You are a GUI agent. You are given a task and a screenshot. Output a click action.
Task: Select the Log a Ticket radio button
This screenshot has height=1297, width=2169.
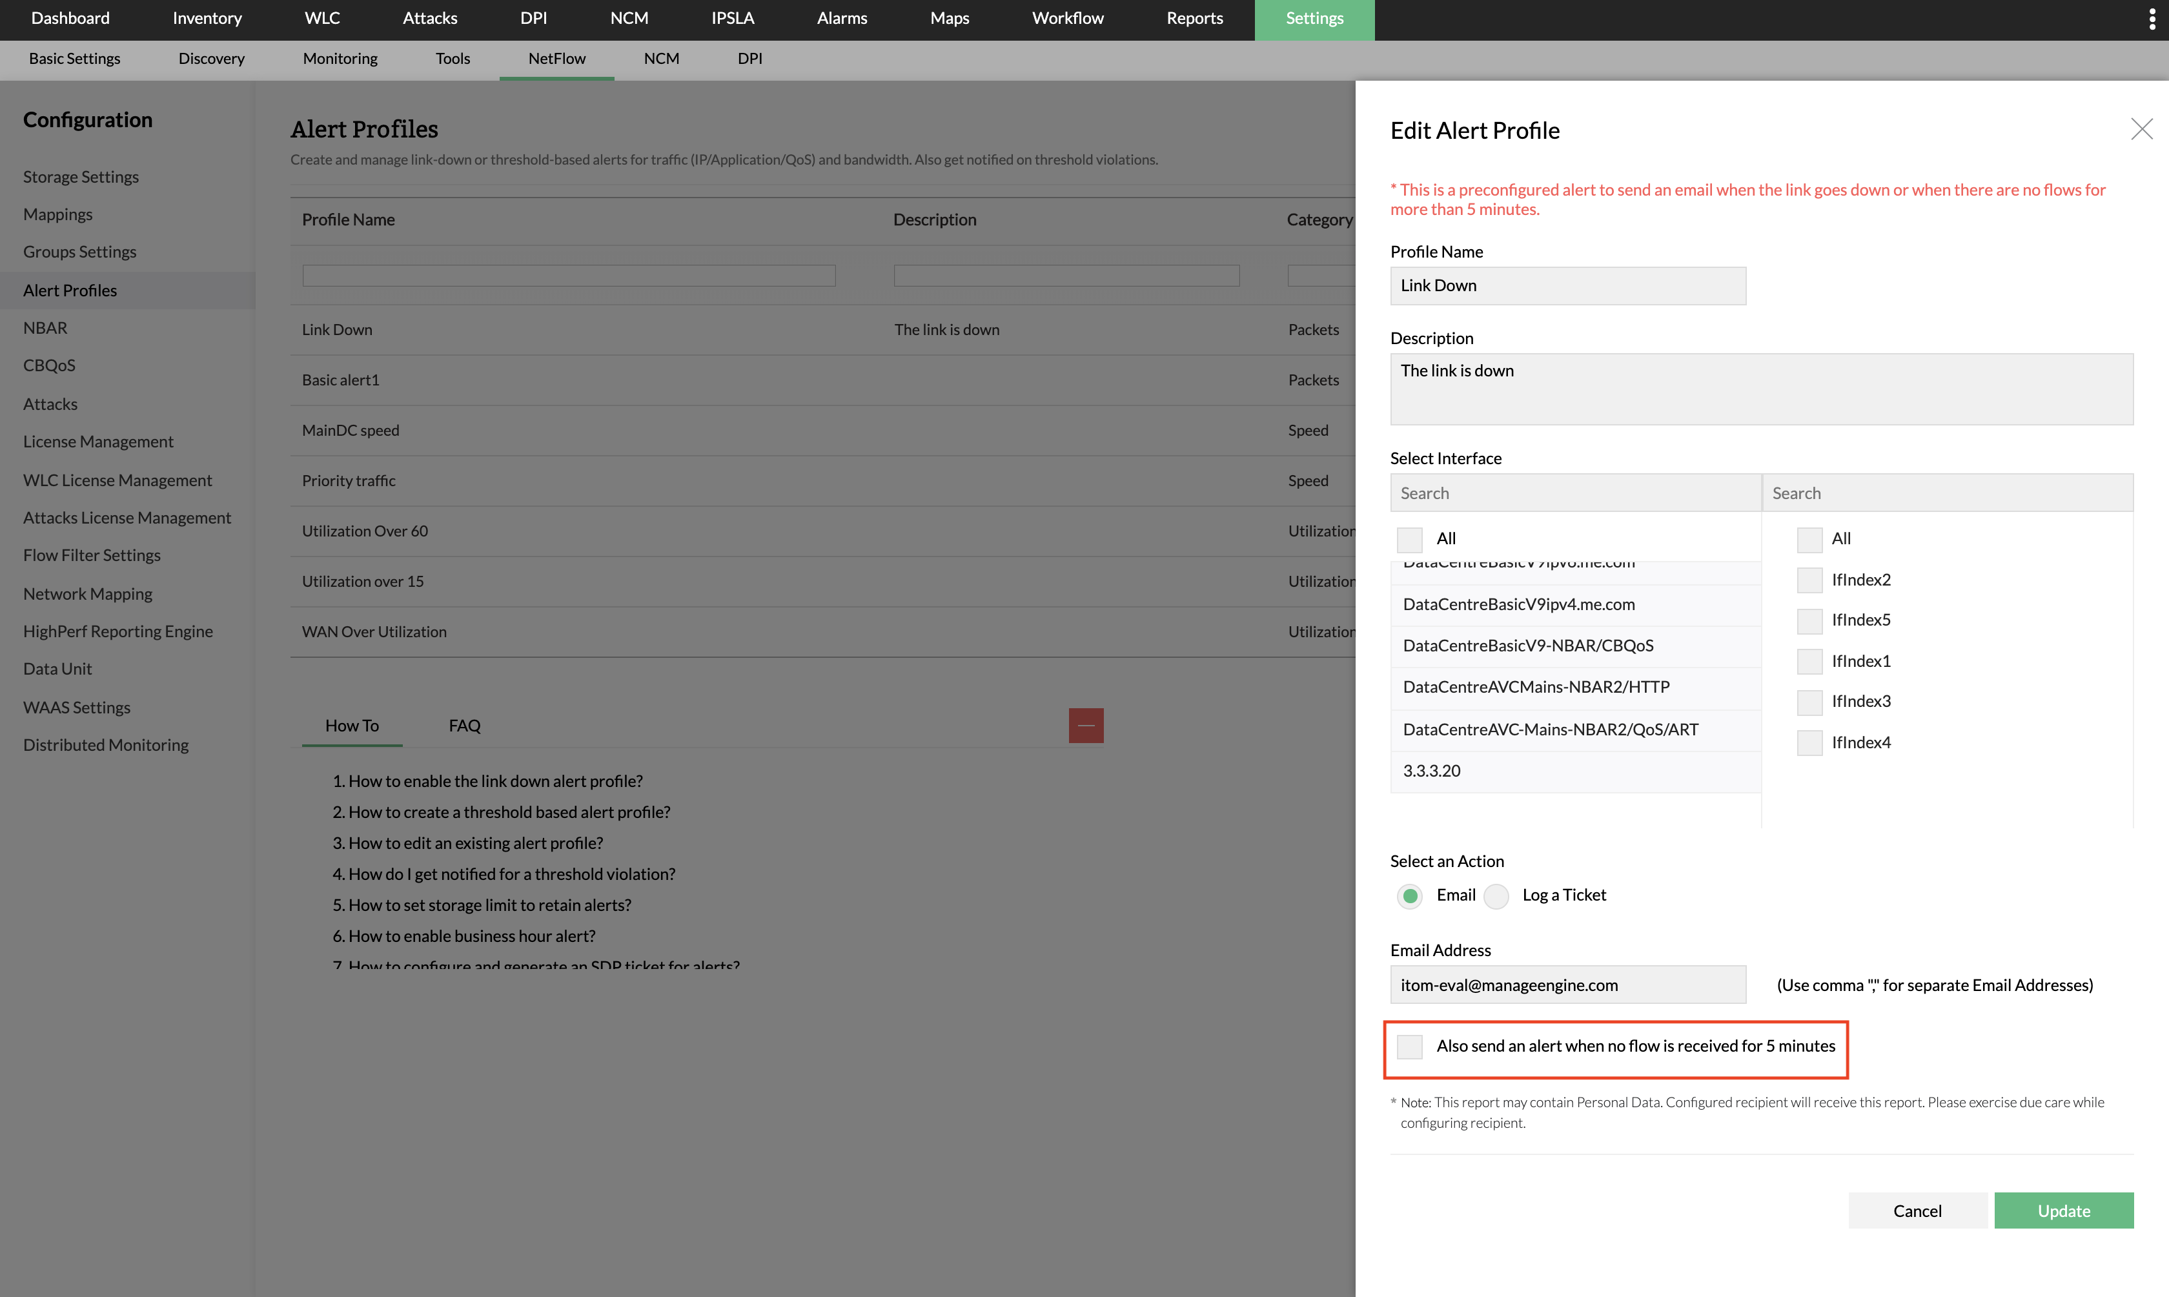(1496, 896)
